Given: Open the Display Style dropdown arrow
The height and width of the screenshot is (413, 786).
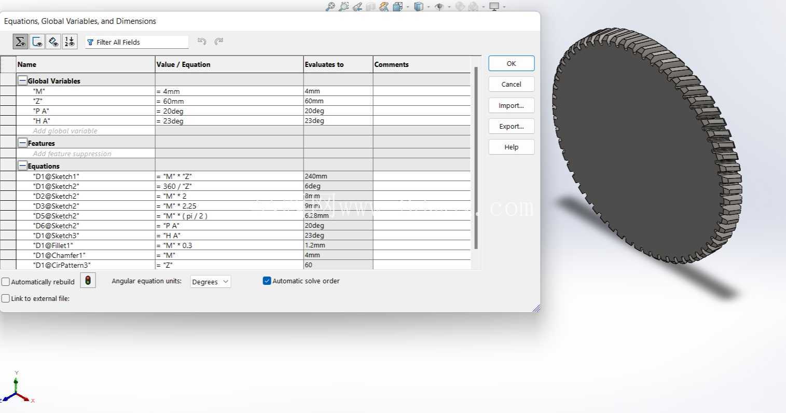Looking at the screenshot, I should click(429, 7).
